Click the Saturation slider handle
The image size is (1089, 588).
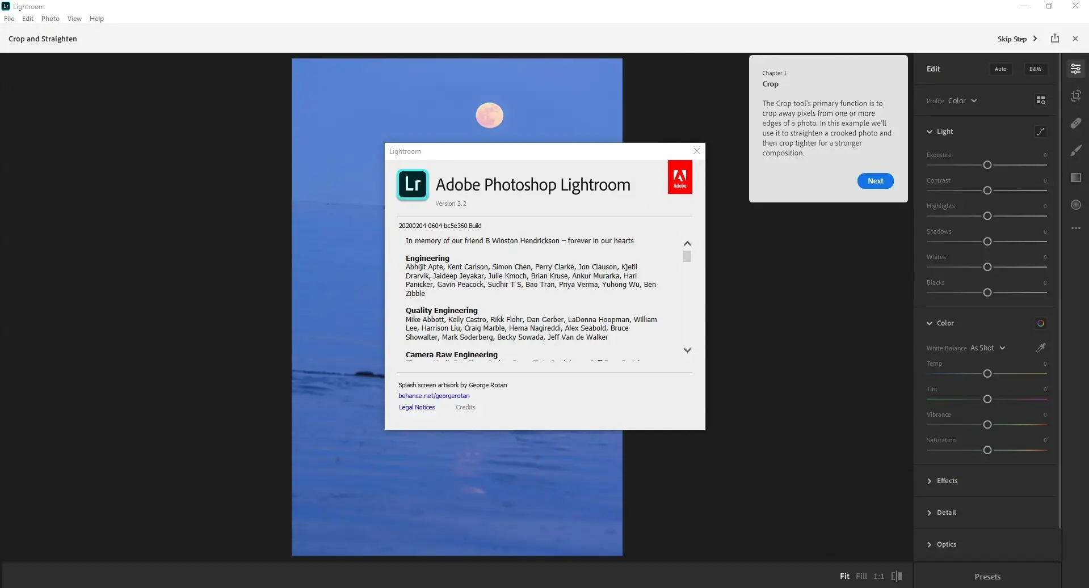click(x=987, y=450)
